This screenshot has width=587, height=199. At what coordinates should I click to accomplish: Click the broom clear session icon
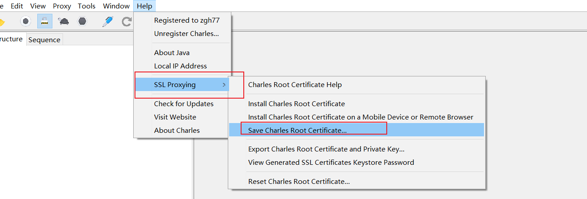(1, 21)
